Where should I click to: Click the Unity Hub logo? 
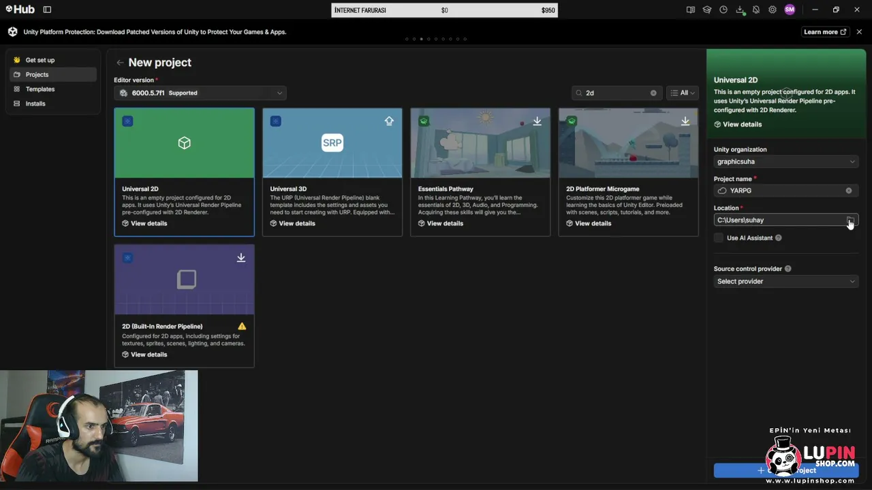pos(20,10)
